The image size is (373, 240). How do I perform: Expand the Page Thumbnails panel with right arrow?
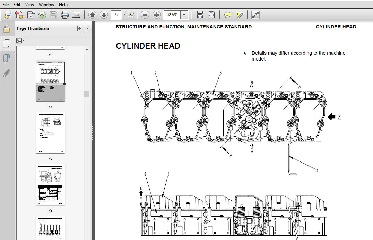tap(87, 28)
